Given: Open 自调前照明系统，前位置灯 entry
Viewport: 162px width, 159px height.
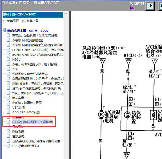Looking at the screenshot, I should (x=38, y=79).
